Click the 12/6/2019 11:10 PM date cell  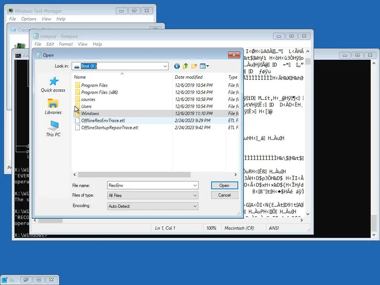point(194,114)
